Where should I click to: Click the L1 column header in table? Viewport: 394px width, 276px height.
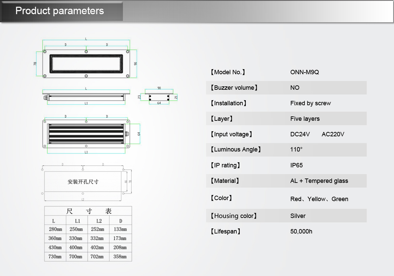coord(77,221)
